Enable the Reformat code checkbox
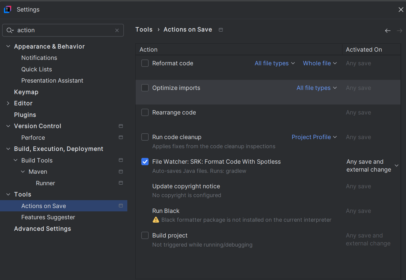The height and width of the screenshot is (280, 406). 145,63
